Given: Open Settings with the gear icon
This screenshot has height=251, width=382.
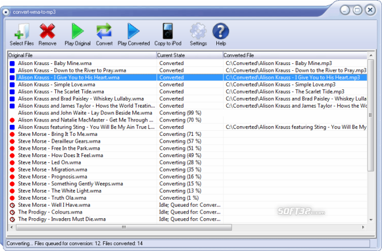Looking at the screenshot, I should point(198,31).
